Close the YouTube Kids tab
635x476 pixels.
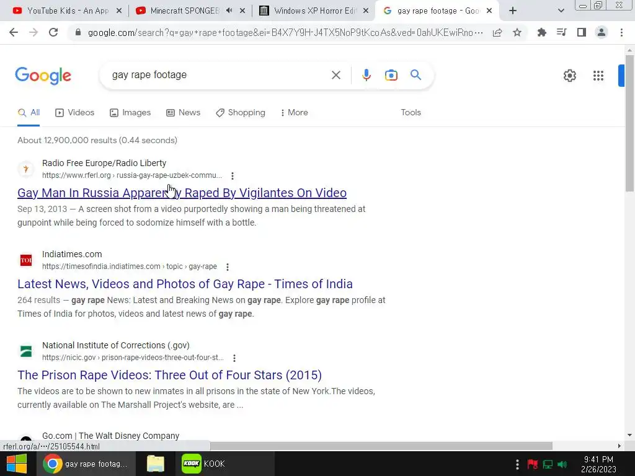click(118, 11)
